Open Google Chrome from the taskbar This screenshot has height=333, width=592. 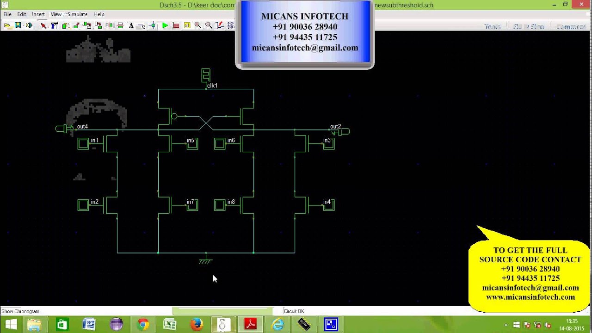[x=143, y=325]
